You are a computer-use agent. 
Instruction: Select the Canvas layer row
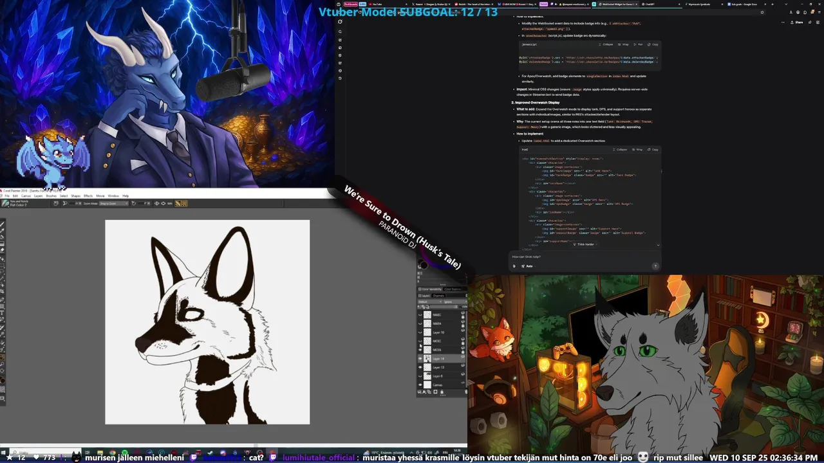click(442, 385)
